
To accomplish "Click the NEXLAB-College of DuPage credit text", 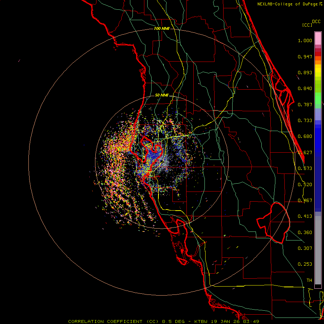I will [287, 4].
